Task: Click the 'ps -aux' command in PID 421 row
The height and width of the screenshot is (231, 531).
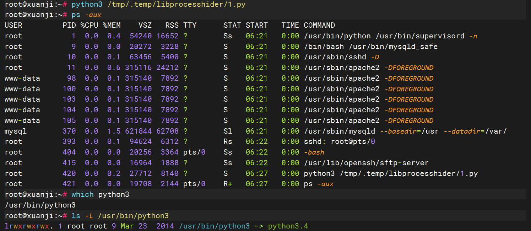Action: [x=319, y=184]
